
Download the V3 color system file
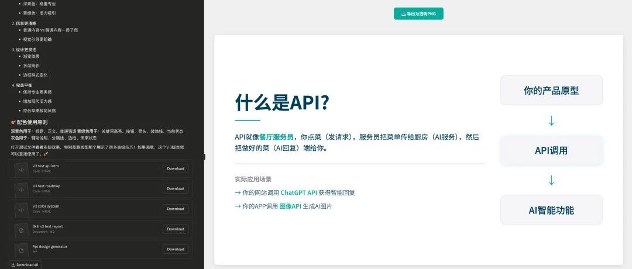pyautogui.click(x=176, y=209)
